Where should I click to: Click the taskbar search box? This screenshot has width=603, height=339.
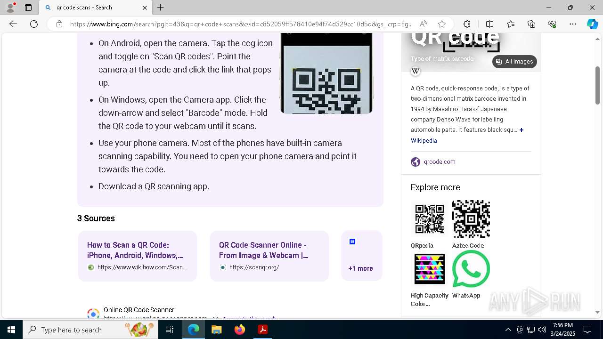tap(90, 330)
